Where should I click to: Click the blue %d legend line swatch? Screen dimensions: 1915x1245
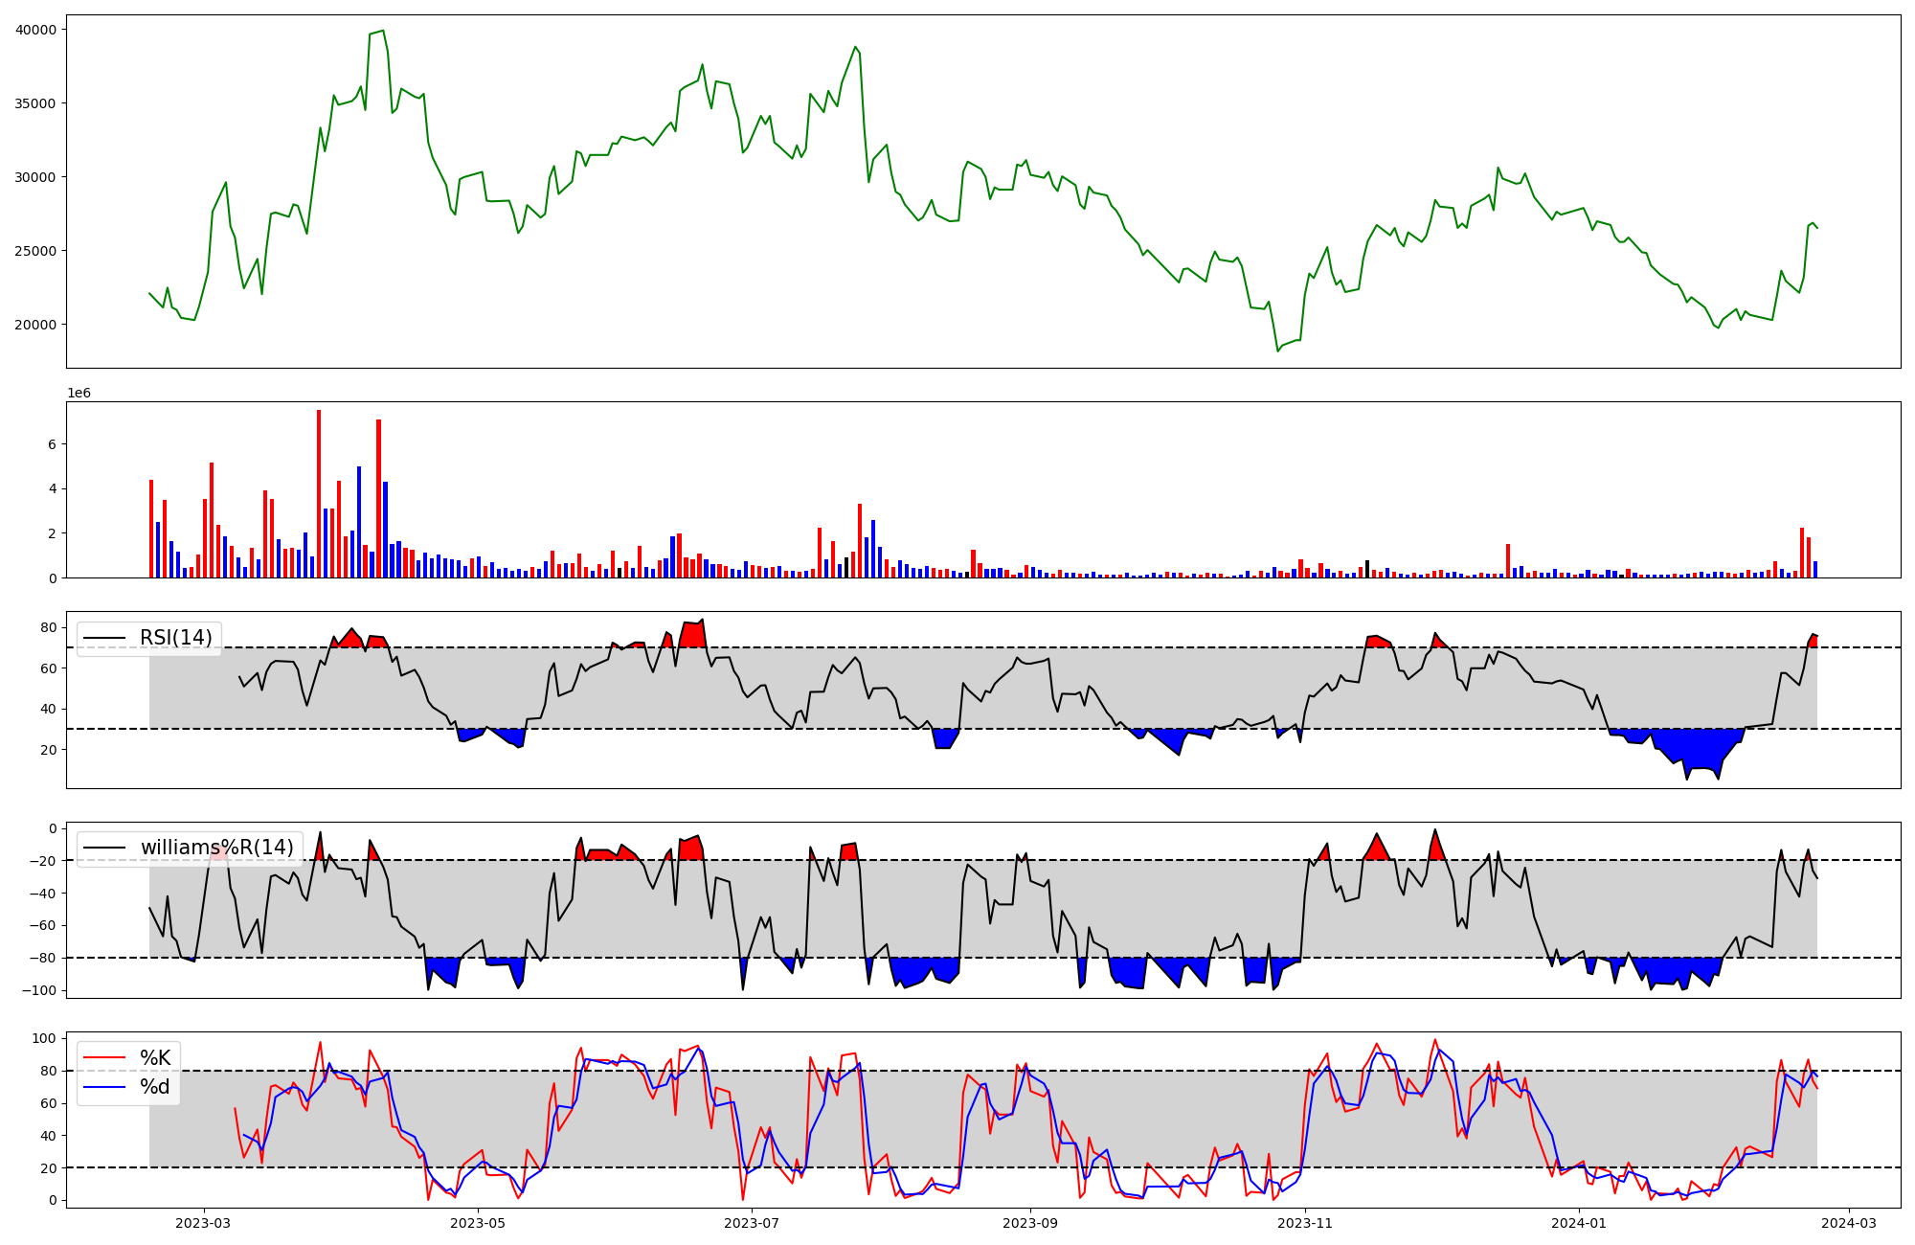click(x=106, y=1087)
